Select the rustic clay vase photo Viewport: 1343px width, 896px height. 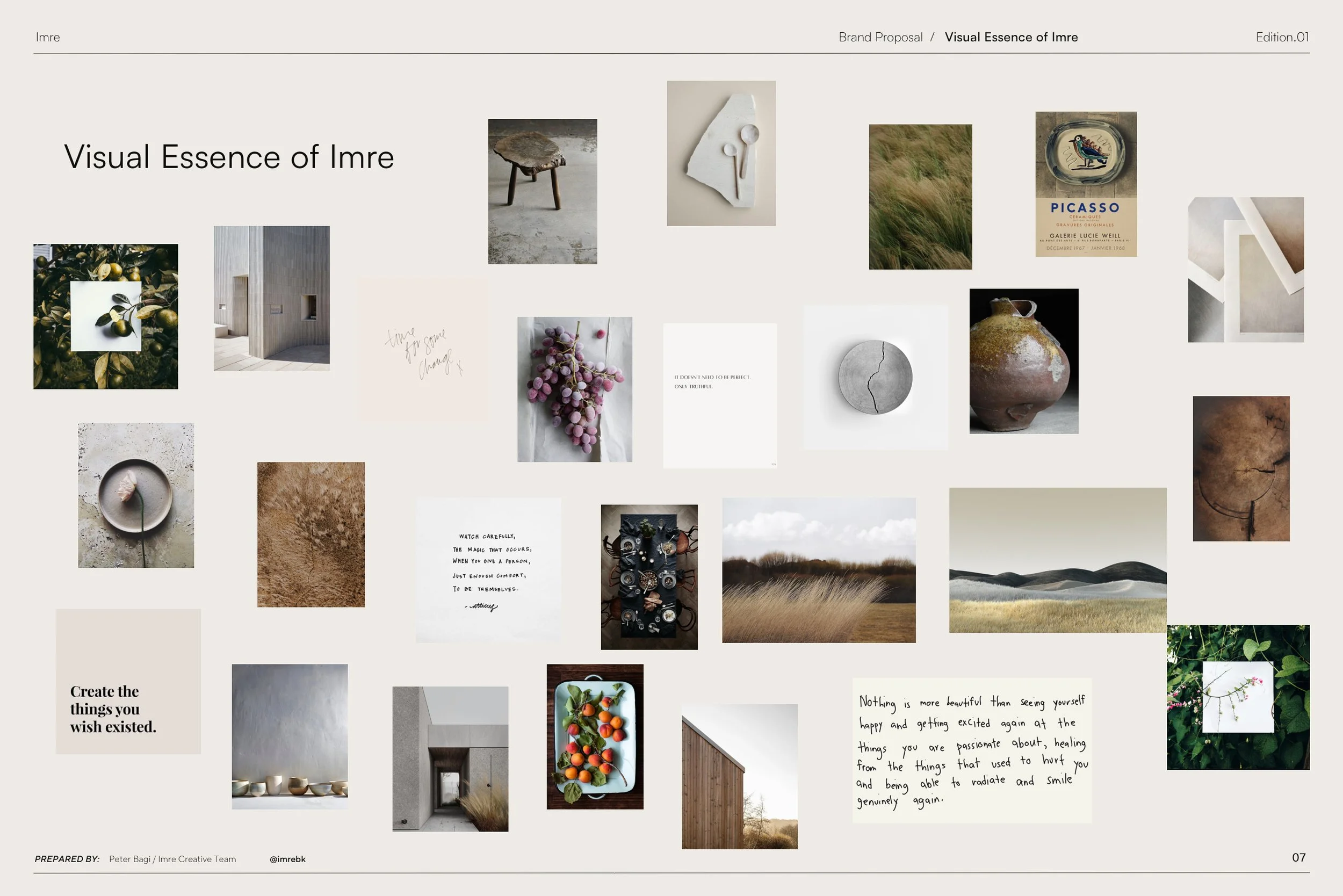[1024, 361]
